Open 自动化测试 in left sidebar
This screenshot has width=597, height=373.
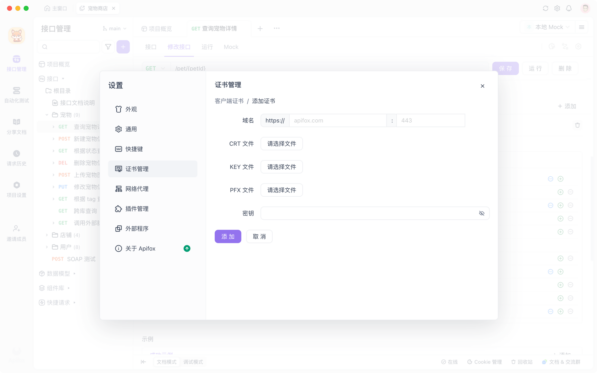[x=16, y=95]
